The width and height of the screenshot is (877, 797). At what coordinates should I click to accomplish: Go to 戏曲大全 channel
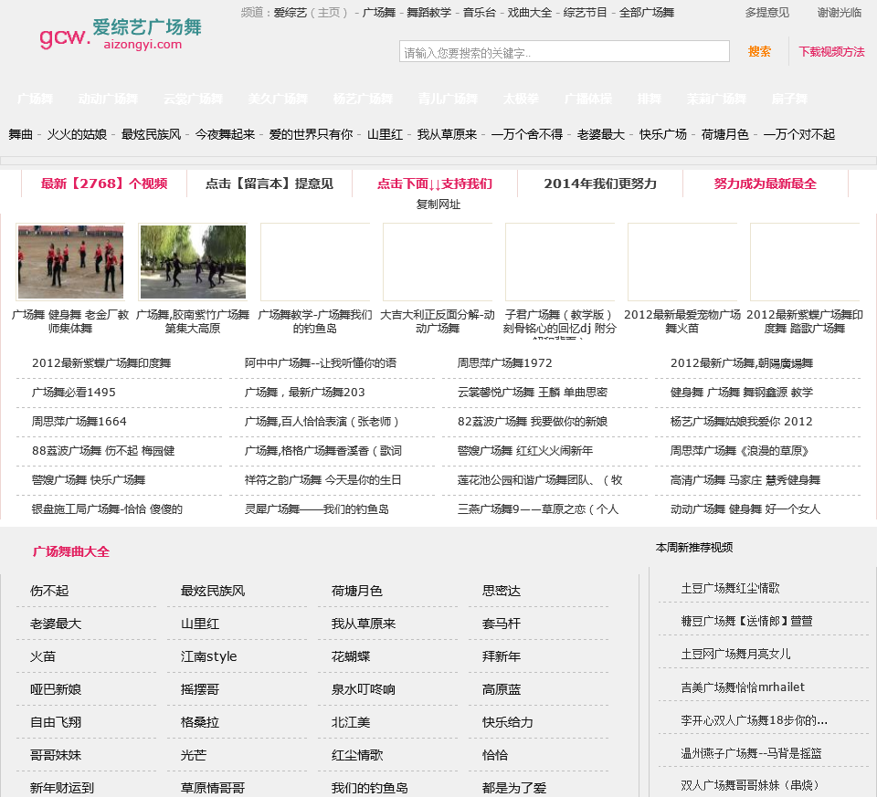tap(529, 12)
